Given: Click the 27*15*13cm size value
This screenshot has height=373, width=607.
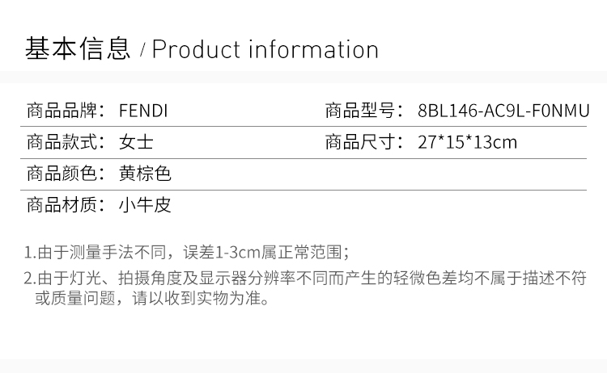Looking at the screenshot, I should [467, 142].
